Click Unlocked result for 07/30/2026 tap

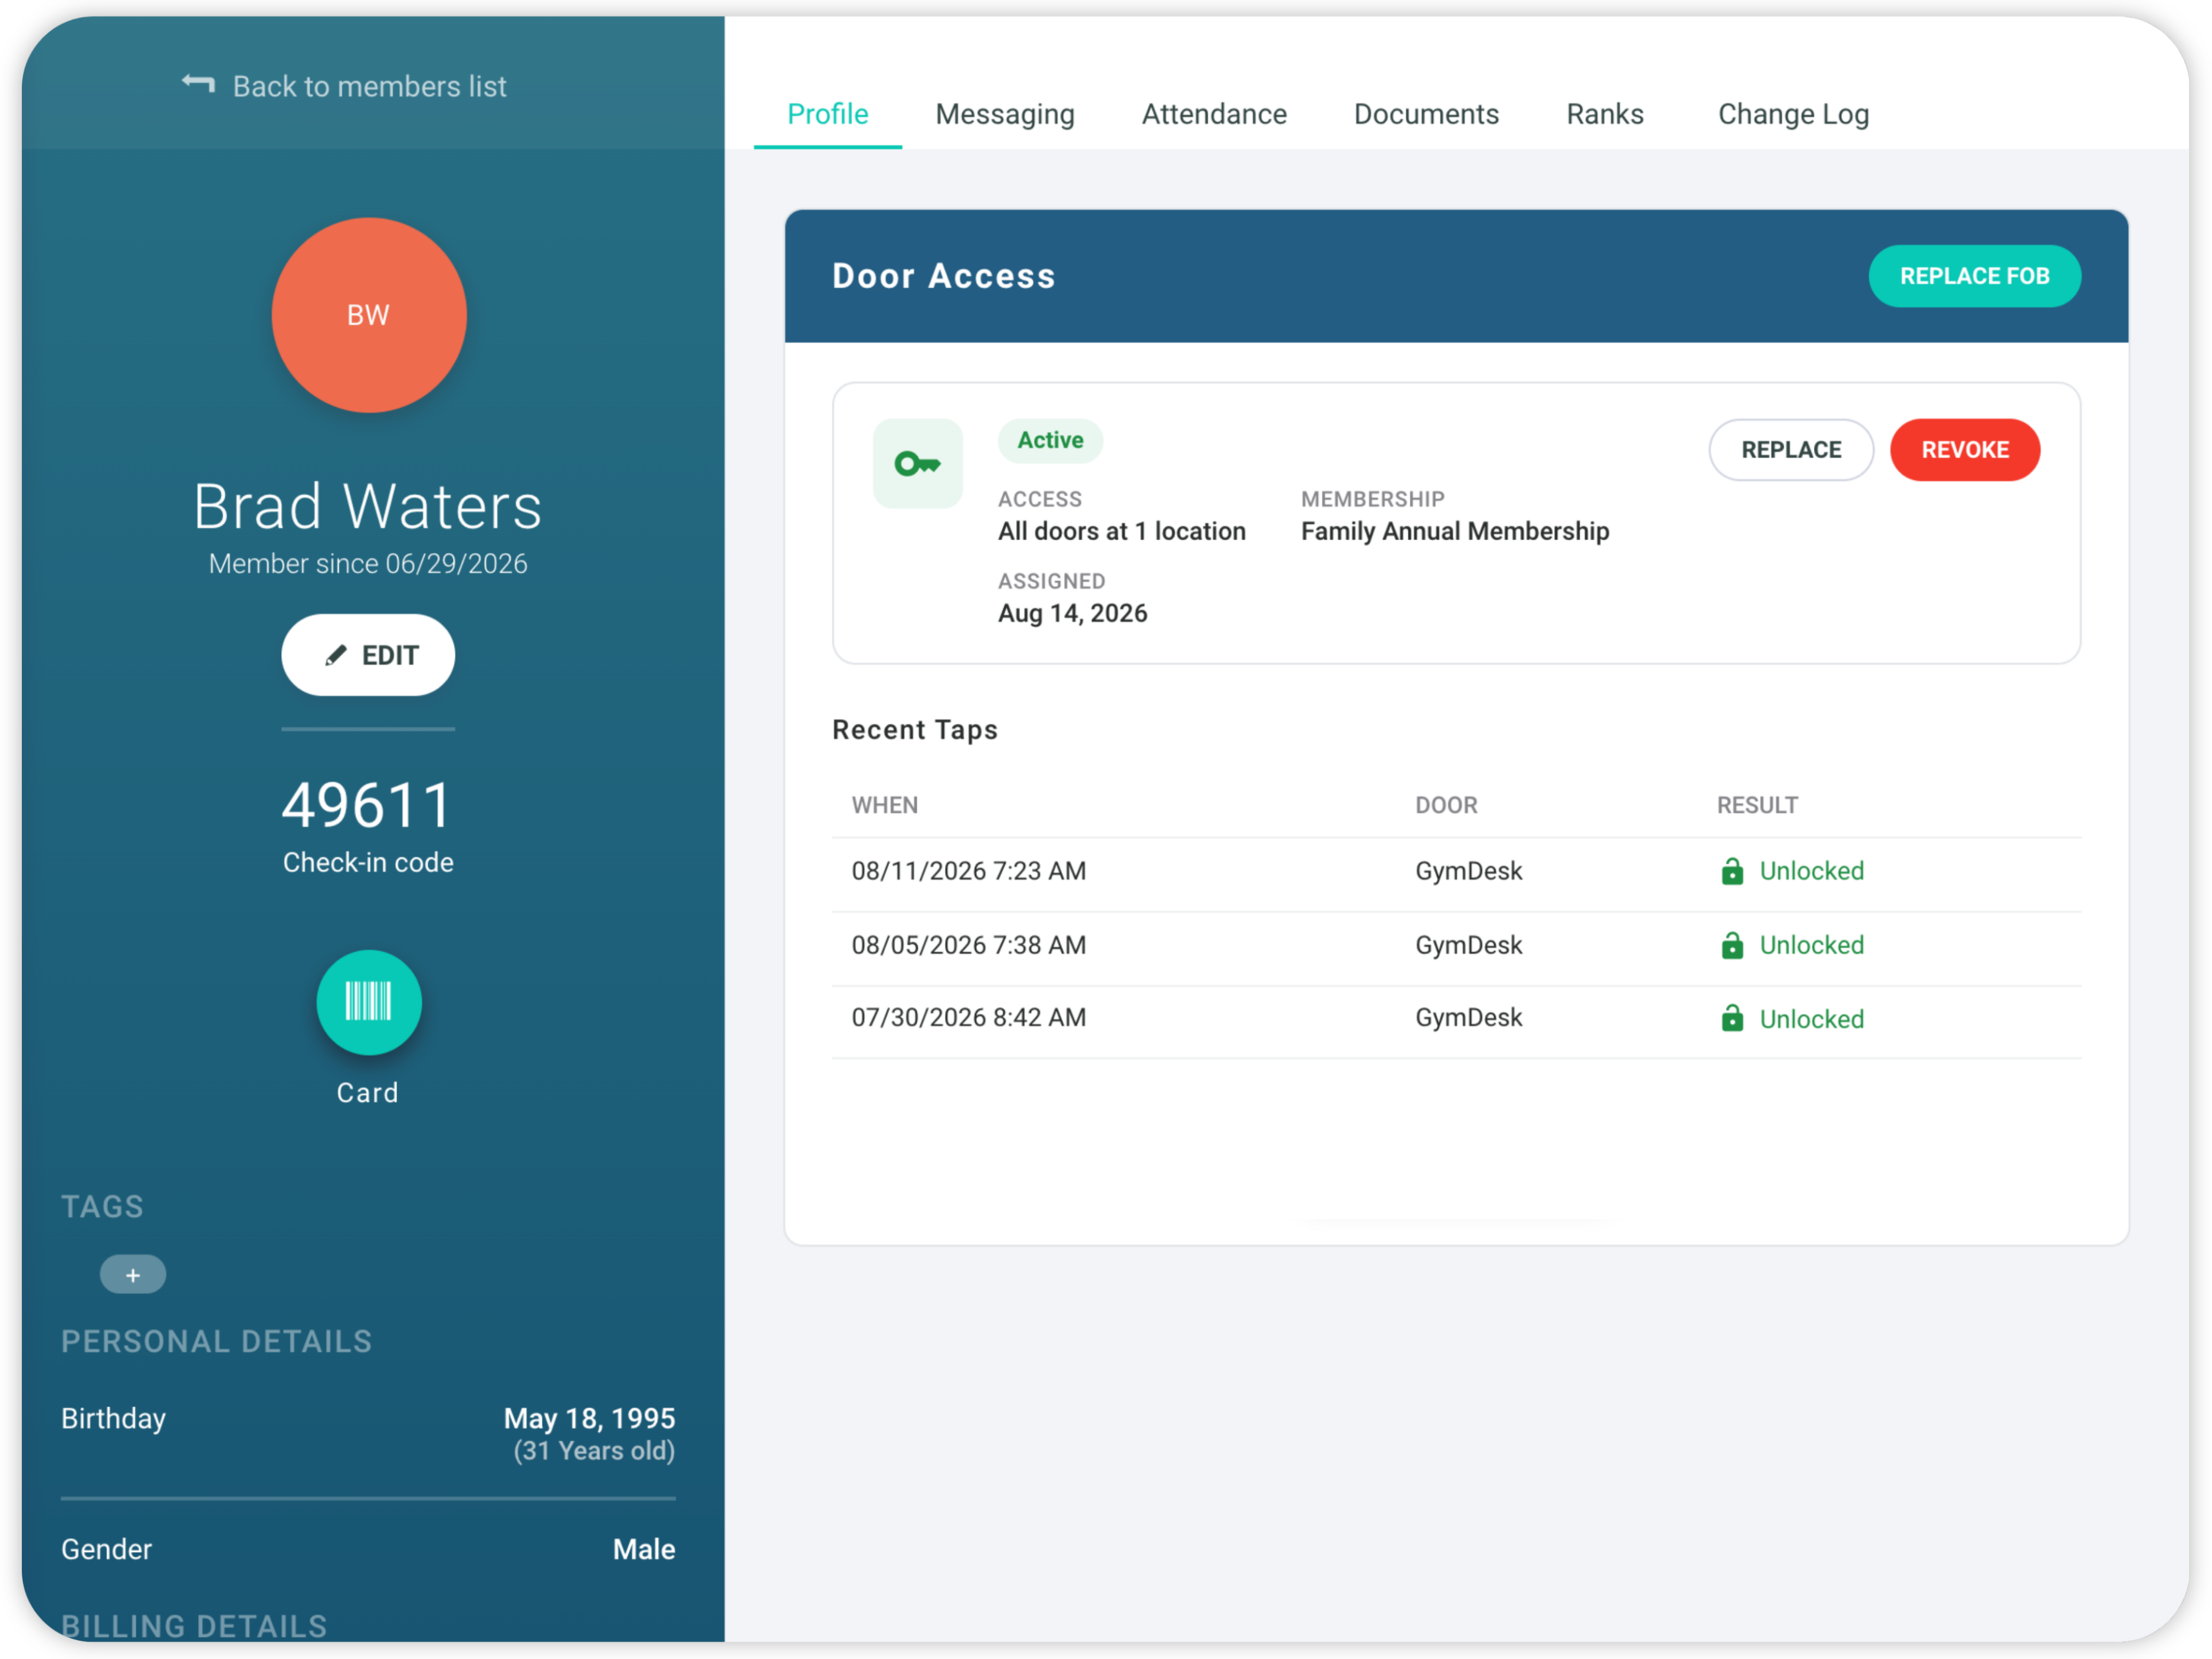pyautogui.click(x=1811, y=1019)
